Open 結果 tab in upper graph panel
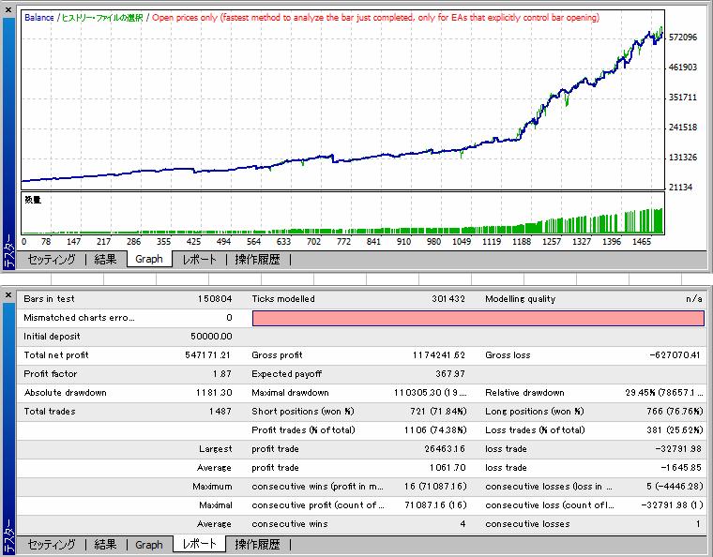Image resolution: width=713 pixels, height=557 pixels. (x=105, y=260)
